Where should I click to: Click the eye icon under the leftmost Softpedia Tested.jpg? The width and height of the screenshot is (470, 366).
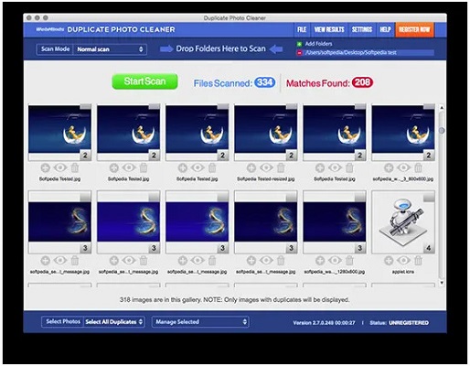[60, 167]
